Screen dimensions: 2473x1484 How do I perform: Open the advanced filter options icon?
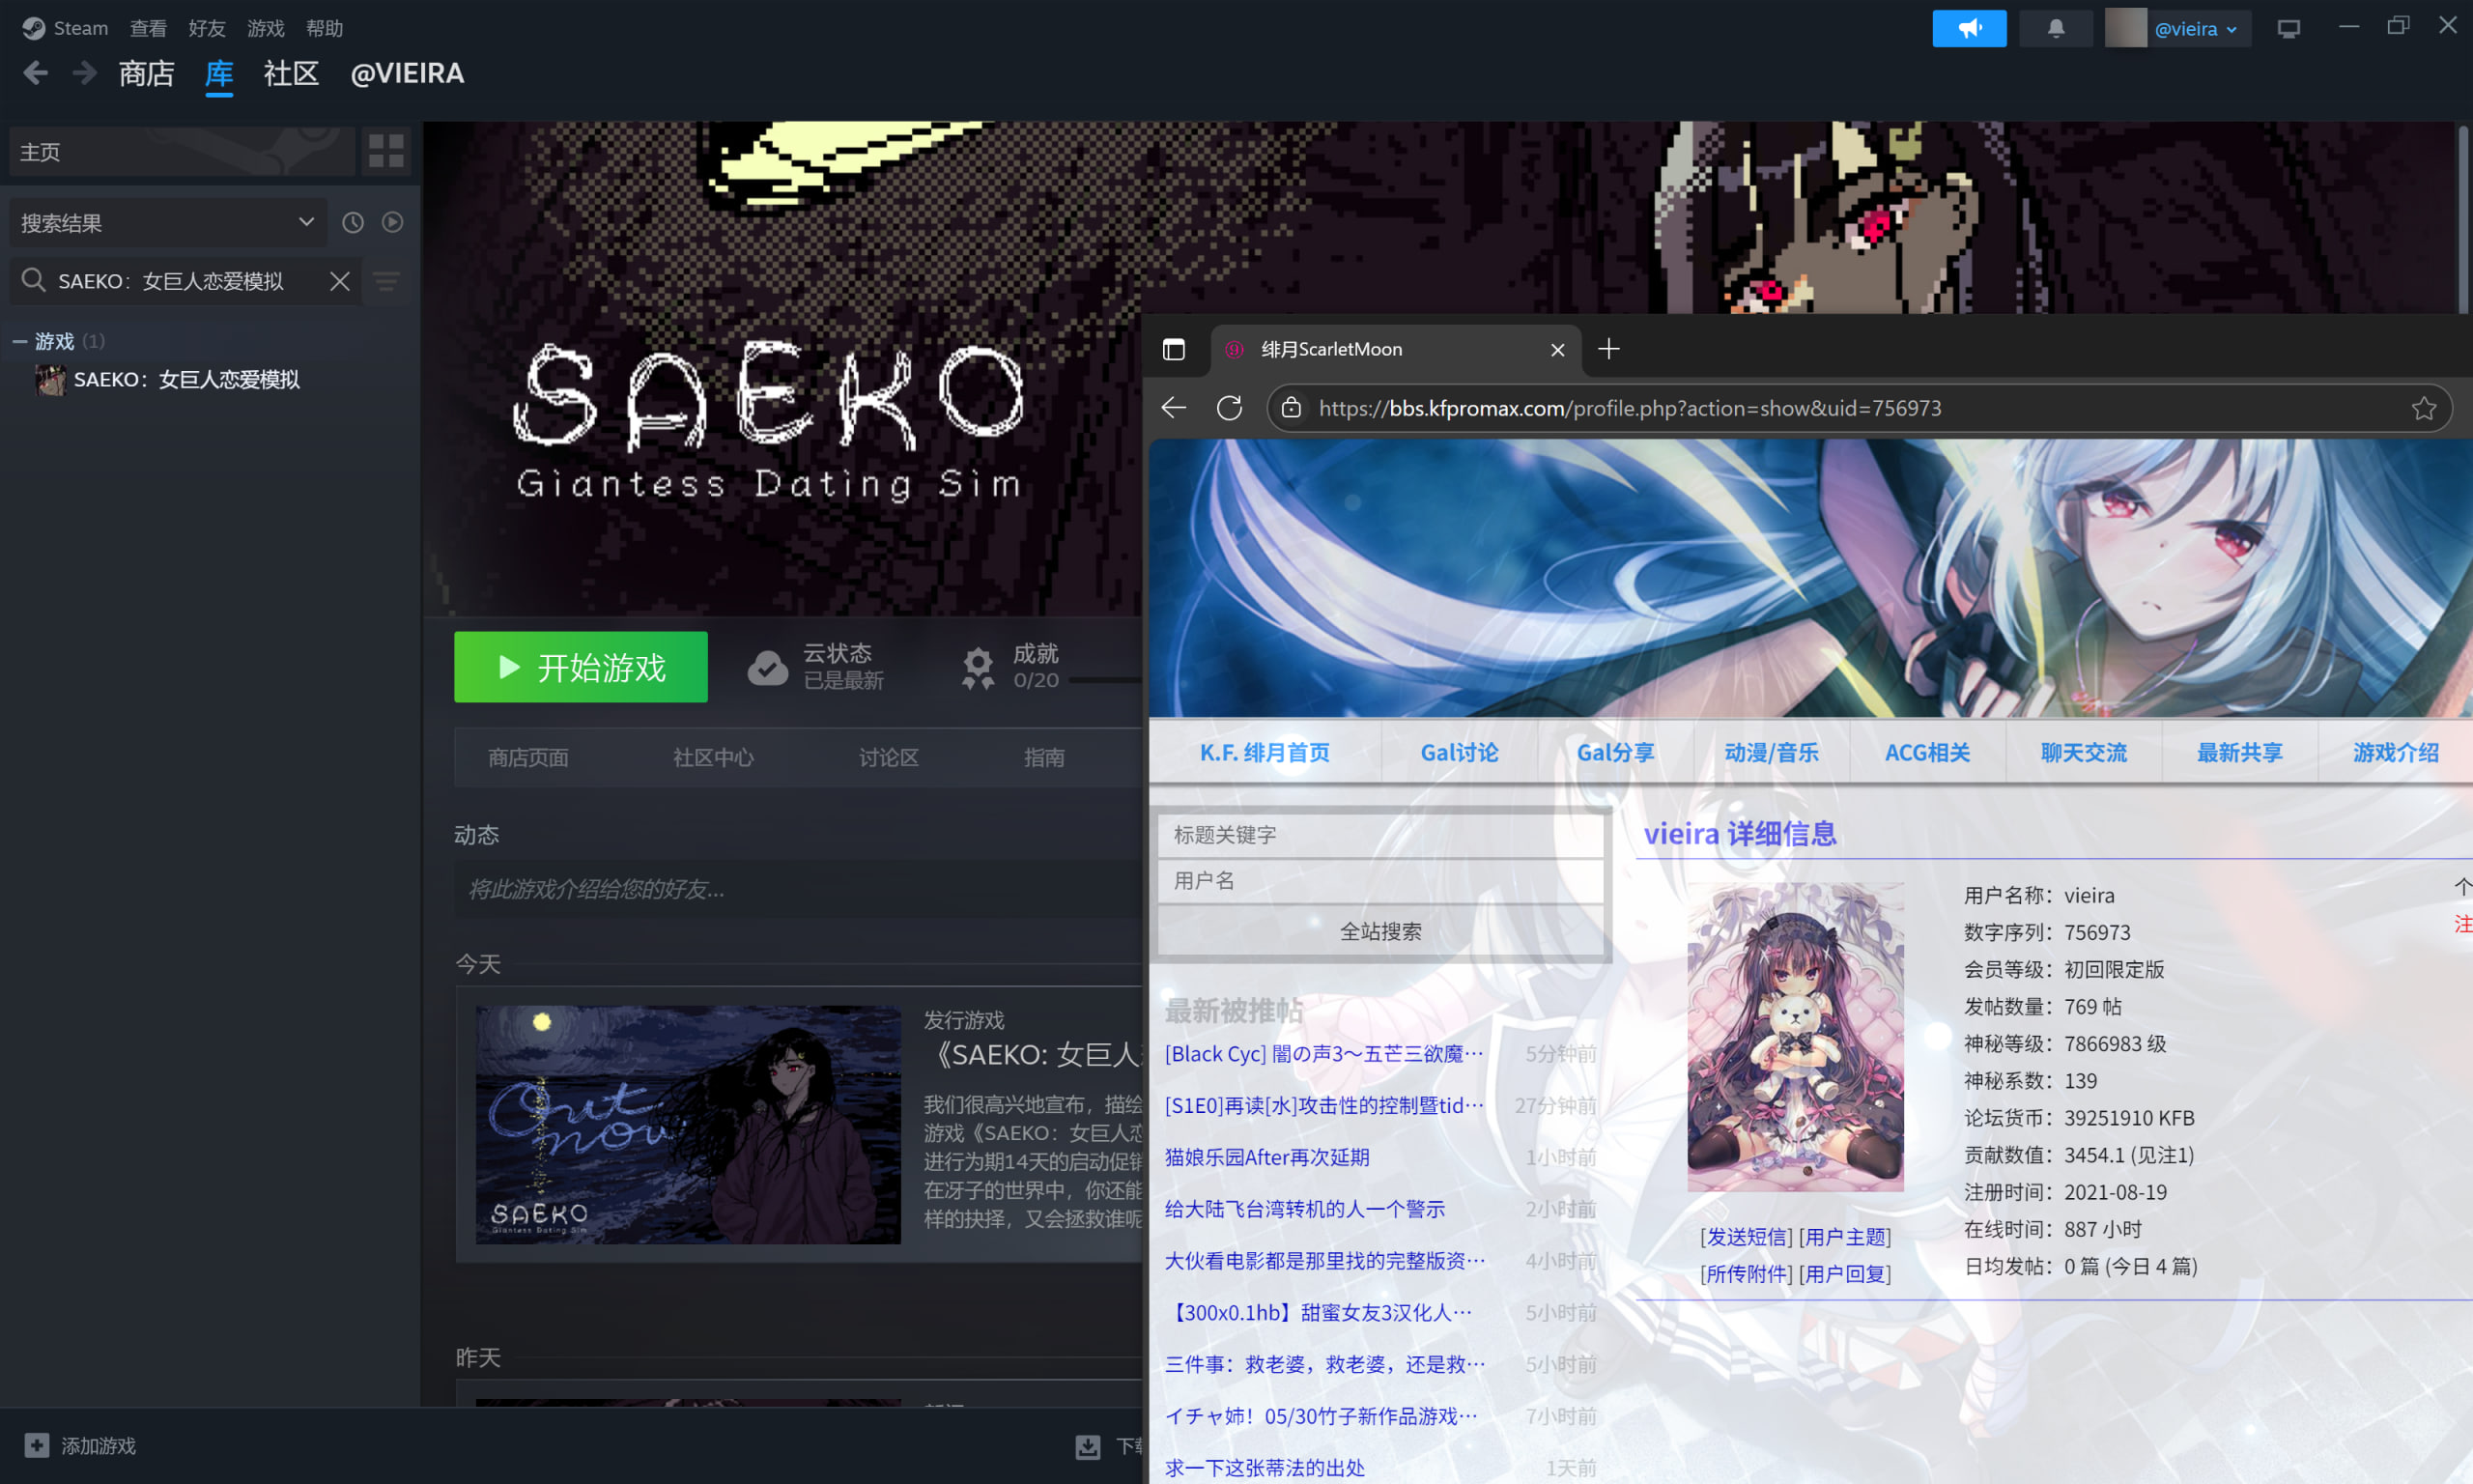pyautogui.click(x=386, y=282)
